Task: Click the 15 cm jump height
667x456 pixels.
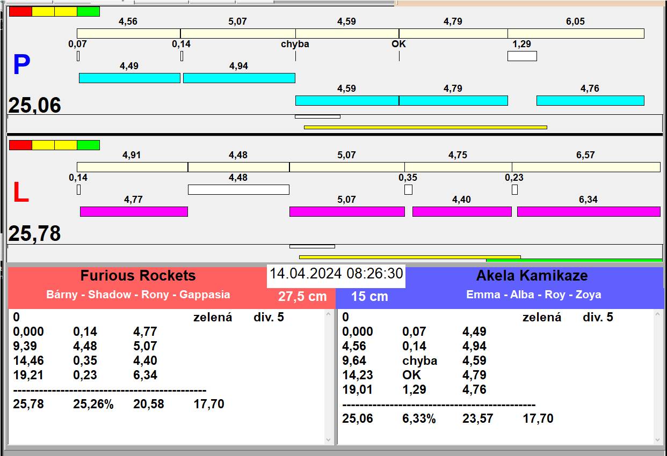Action: point(369,296)
